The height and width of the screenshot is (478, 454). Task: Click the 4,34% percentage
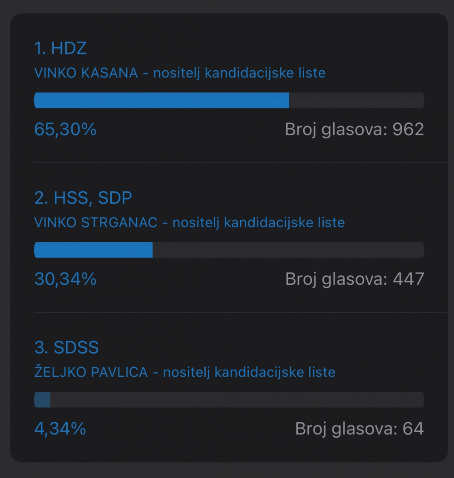click(x=60, y=429)
